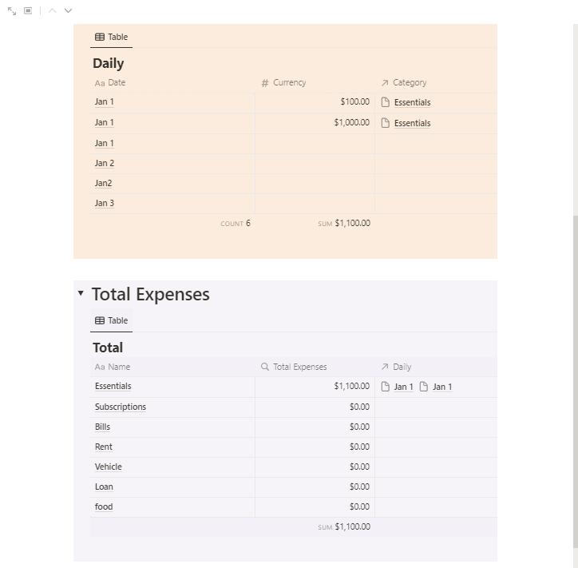This screenshot has width=578, height=568.
Task: Click the peek mode layout icon
Action: tap(28, 10)
